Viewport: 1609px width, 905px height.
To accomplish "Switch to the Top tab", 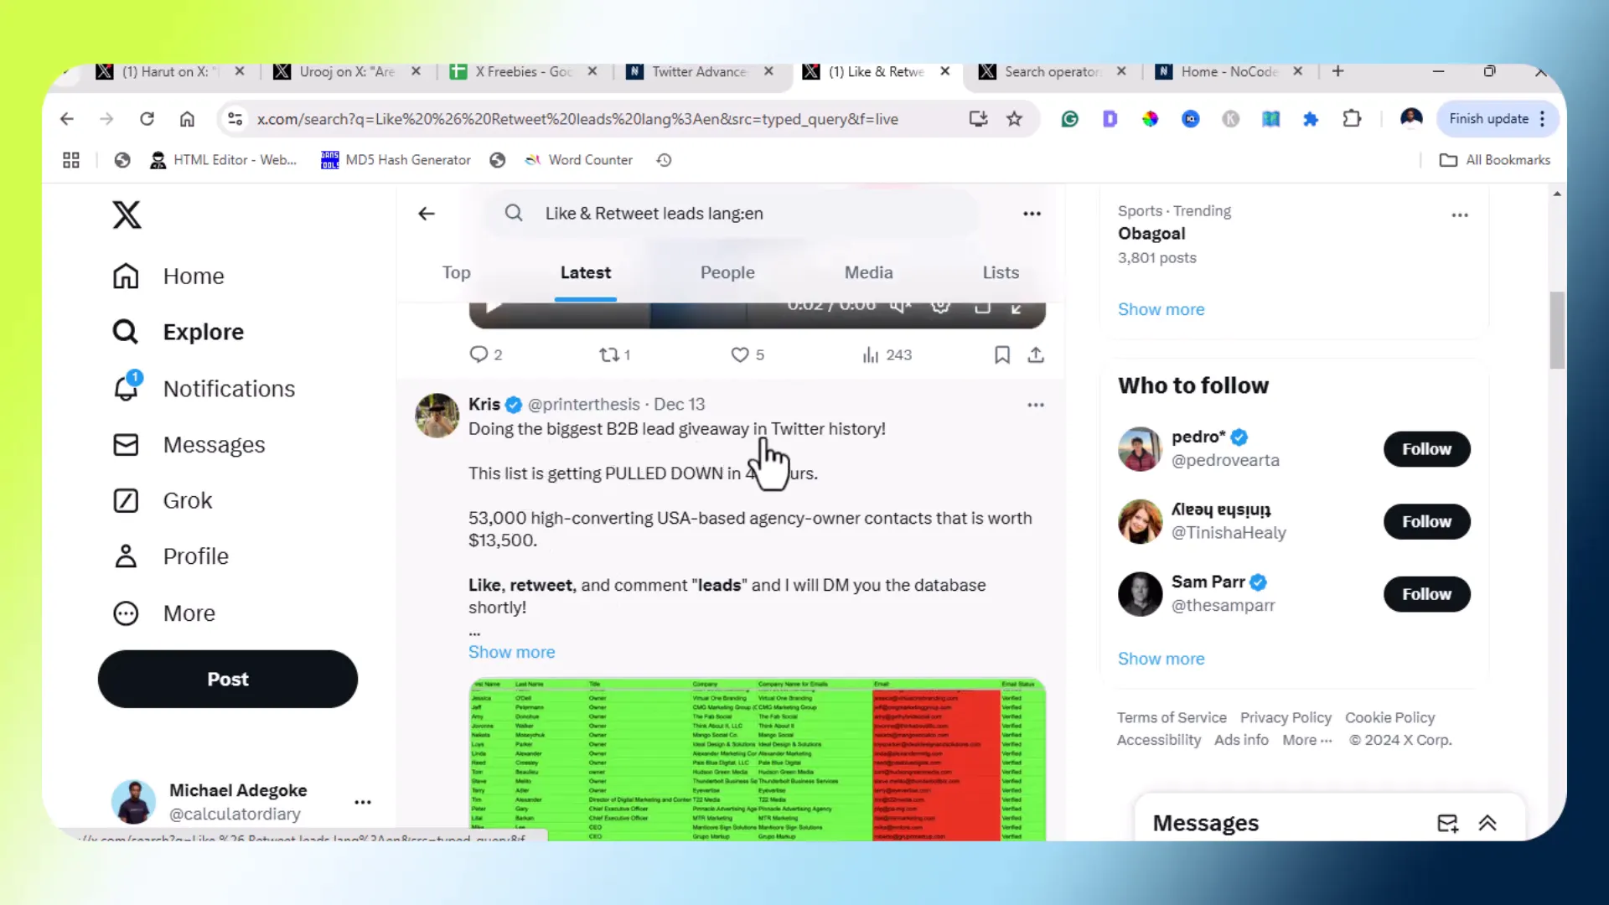I will (456, 272).
